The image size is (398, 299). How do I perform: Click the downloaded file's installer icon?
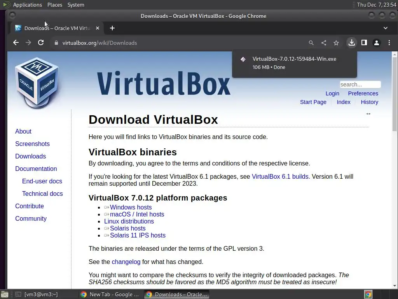[243, 59]
